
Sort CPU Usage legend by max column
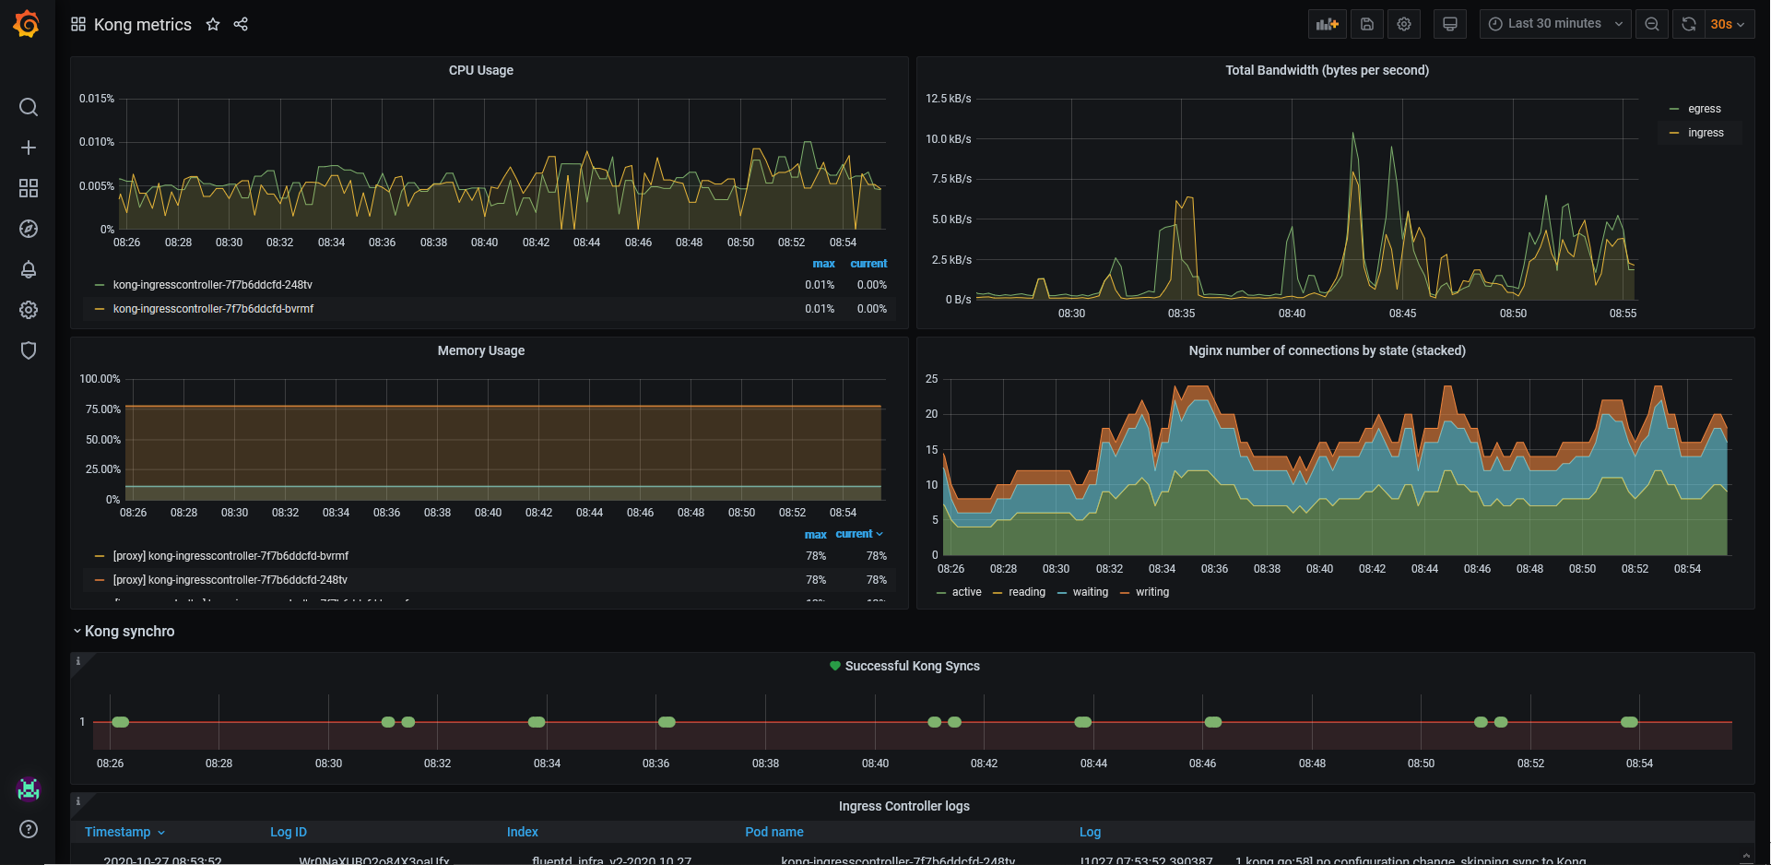(x=823, y=264)
